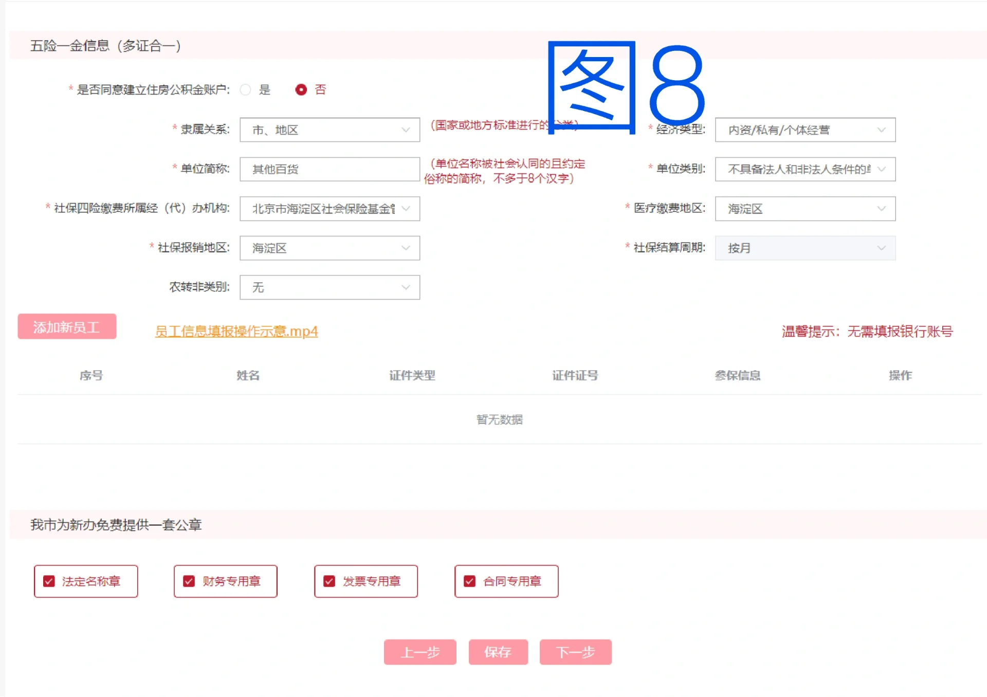Screen dimensions: 987x697
Task: Select '是' radio for housing fund account
Action: click(246, 90)
